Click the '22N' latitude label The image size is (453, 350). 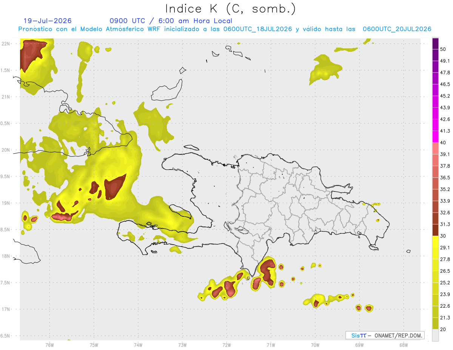[6, 43]
